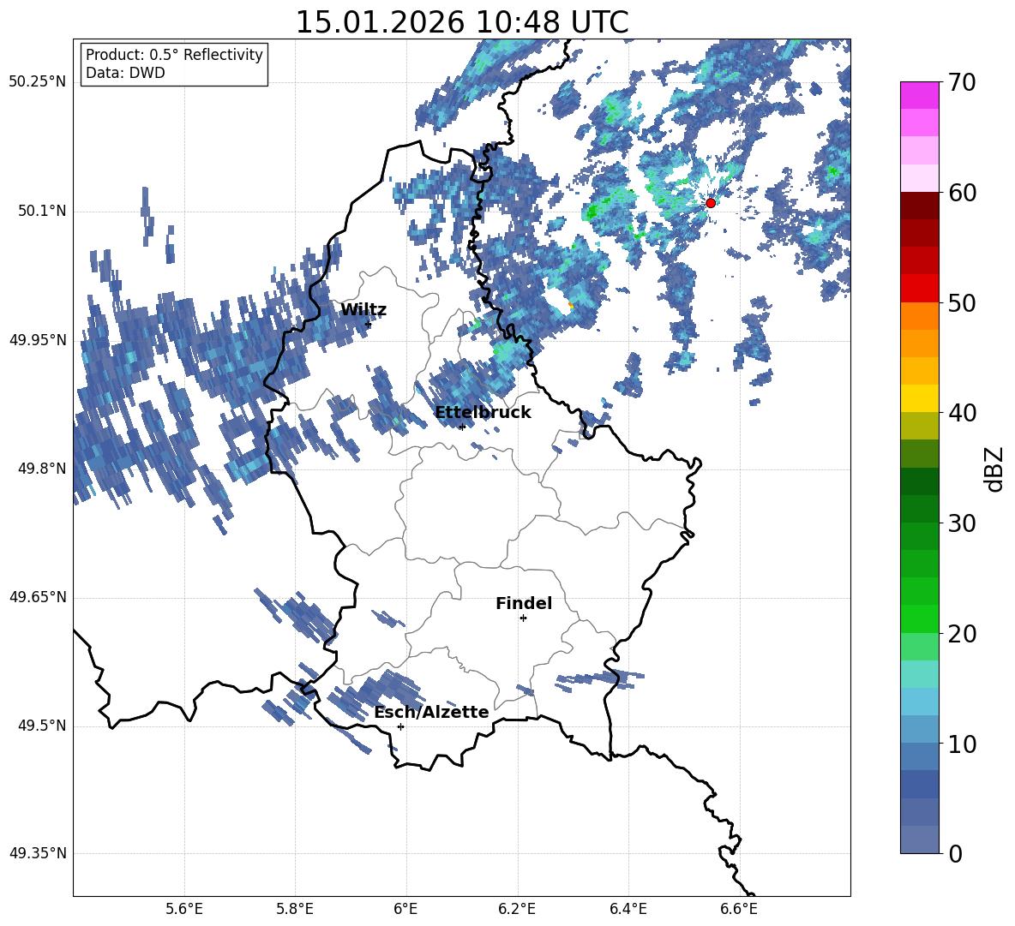
Task: Click the 6°E longitude label
Action: tap(405, 909)
